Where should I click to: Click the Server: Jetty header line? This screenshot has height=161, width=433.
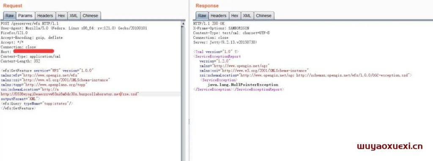225,42
